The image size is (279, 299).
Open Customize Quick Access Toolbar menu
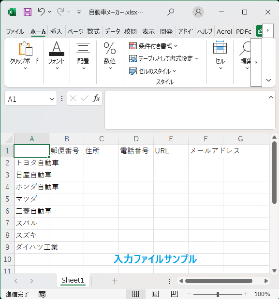click(79, 12)
